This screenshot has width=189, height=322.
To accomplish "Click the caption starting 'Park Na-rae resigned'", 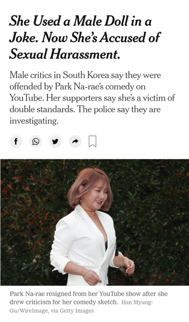I will click(89, 298).
